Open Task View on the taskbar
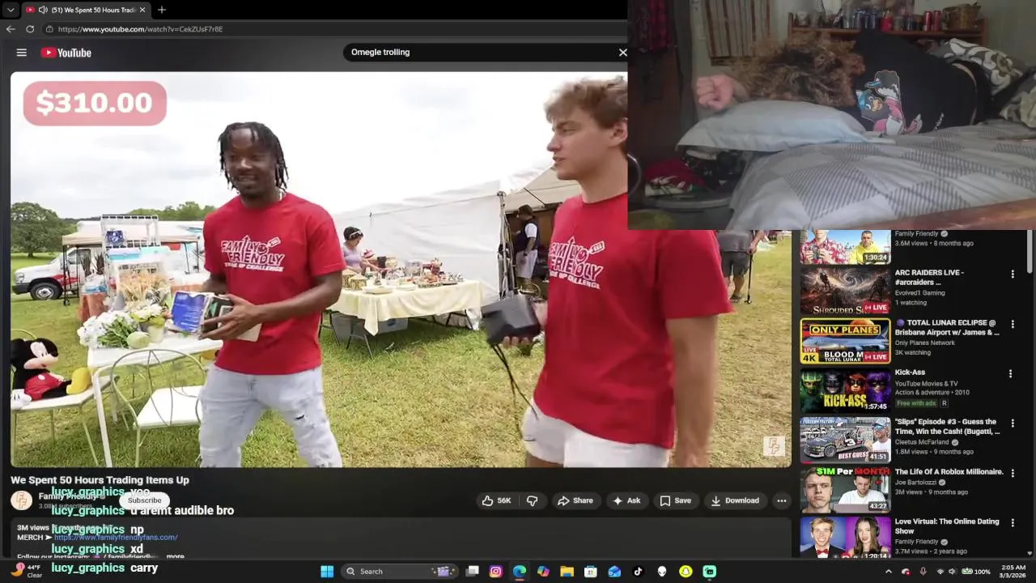Viewport: 1036px width, 583px height. pos(473,572)
